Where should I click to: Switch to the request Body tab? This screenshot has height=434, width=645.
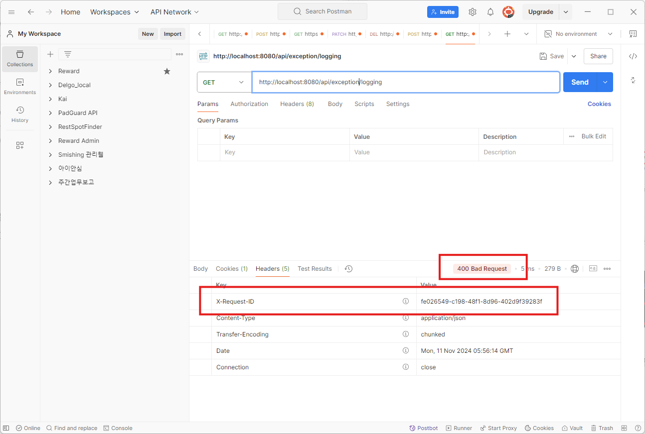(x=335, y=104)
